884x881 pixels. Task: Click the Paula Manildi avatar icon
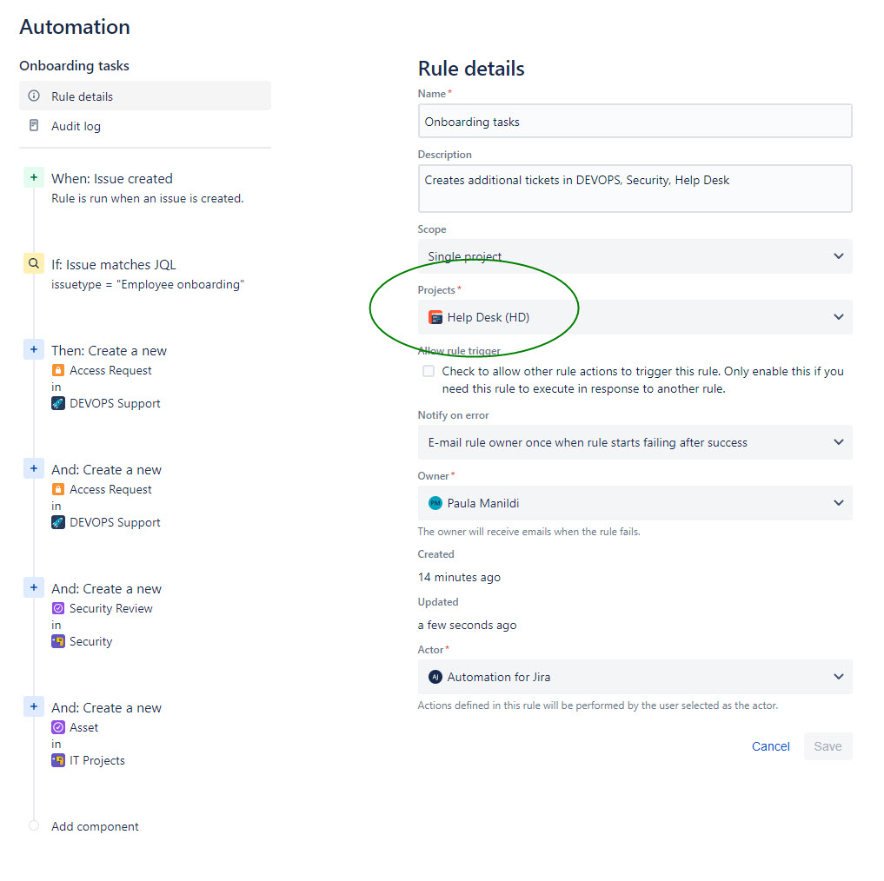(x=435, y=503)
